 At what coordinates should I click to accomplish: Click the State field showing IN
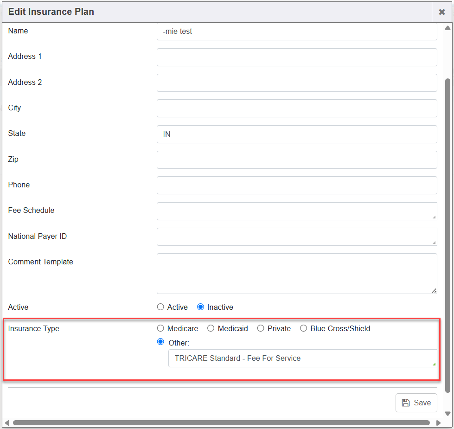point(297,134)
